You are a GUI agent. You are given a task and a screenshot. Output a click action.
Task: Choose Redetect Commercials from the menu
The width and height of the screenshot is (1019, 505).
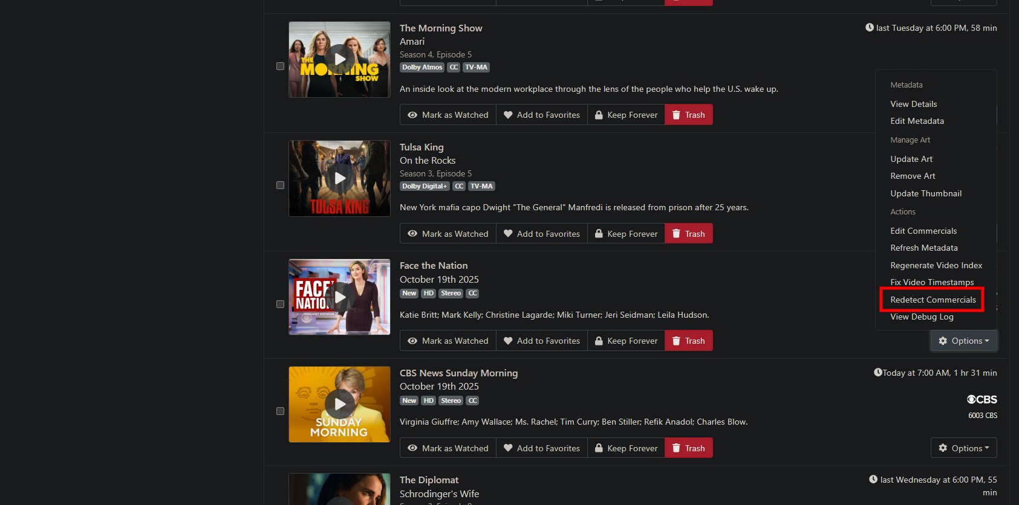click(933, 300)
